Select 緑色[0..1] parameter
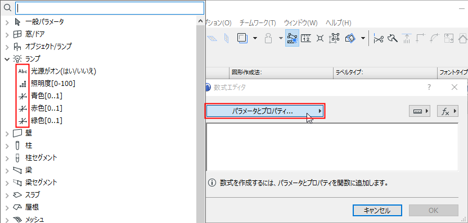Image resolution: width=468 pixels, height=223 pixels. (46, 121)
